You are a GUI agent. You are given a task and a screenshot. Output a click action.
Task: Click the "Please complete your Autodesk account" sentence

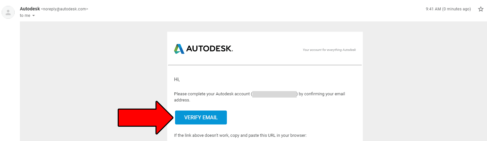(x=212, y=94)
